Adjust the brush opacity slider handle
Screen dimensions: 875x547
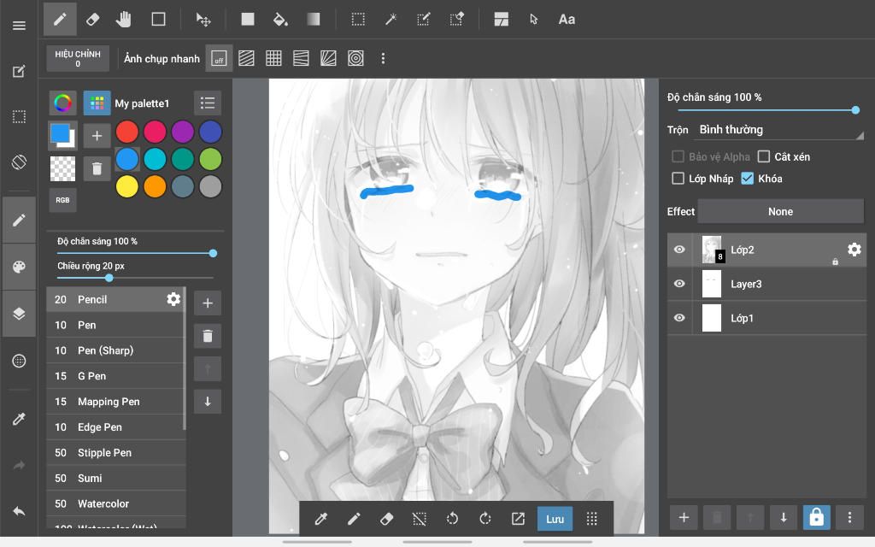tap(213, 253)
